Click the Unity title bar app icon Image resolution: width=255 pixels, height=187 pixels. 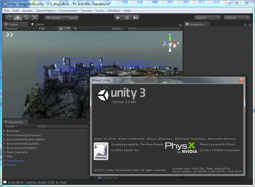tap(4, 4)
